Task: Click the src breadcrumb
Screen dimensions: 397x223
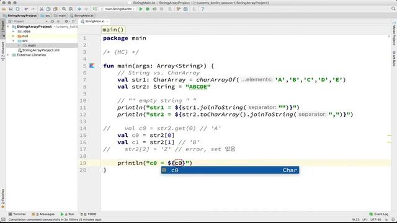Action: [x=45, y=15]
